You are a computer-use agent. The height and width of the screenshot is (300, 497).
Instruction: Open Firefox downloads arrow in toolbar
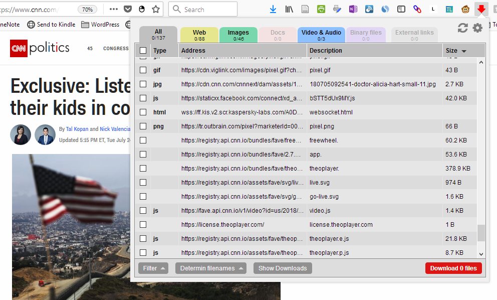273,9
